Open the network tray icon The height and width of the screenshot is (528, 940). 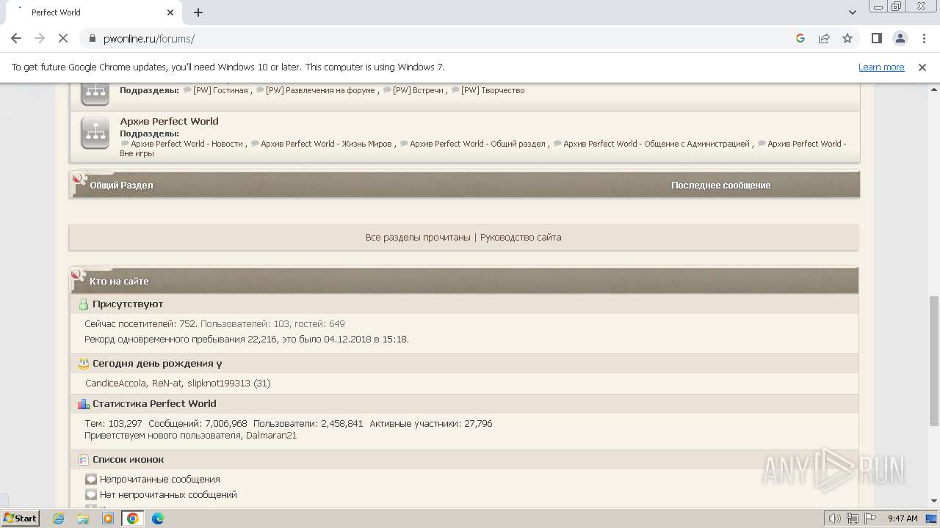point(853,518)
